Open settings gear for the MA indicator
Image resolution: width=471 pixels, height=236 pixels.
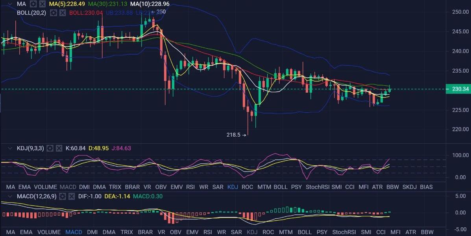click(33, 4)
